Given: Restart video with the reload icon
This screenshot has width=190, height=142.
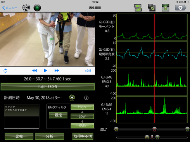Looking at the screenshot, I should pyautogui.click(x=5, y=71).
